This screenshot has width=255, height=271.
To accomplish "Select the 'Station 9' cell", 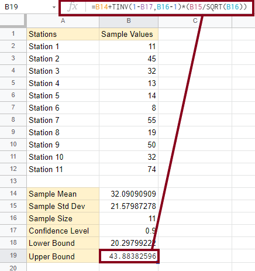I will 63,145.
